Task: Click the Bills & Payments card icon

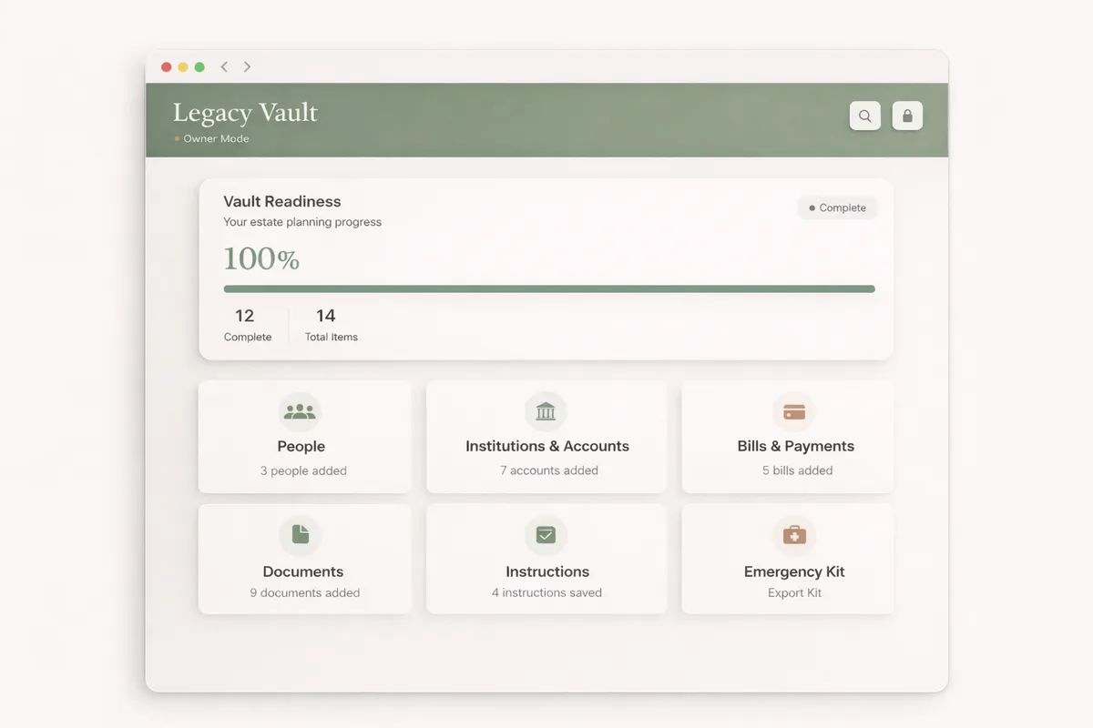Action: (x=794, y=411)
